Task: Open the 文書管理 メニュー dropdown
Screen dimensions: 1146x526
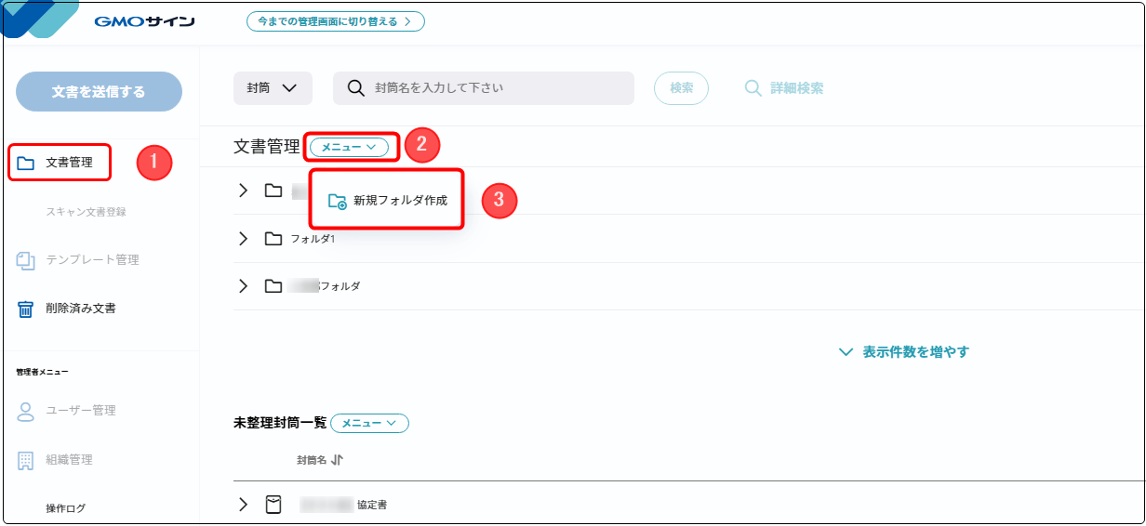Action: [349, 147]
